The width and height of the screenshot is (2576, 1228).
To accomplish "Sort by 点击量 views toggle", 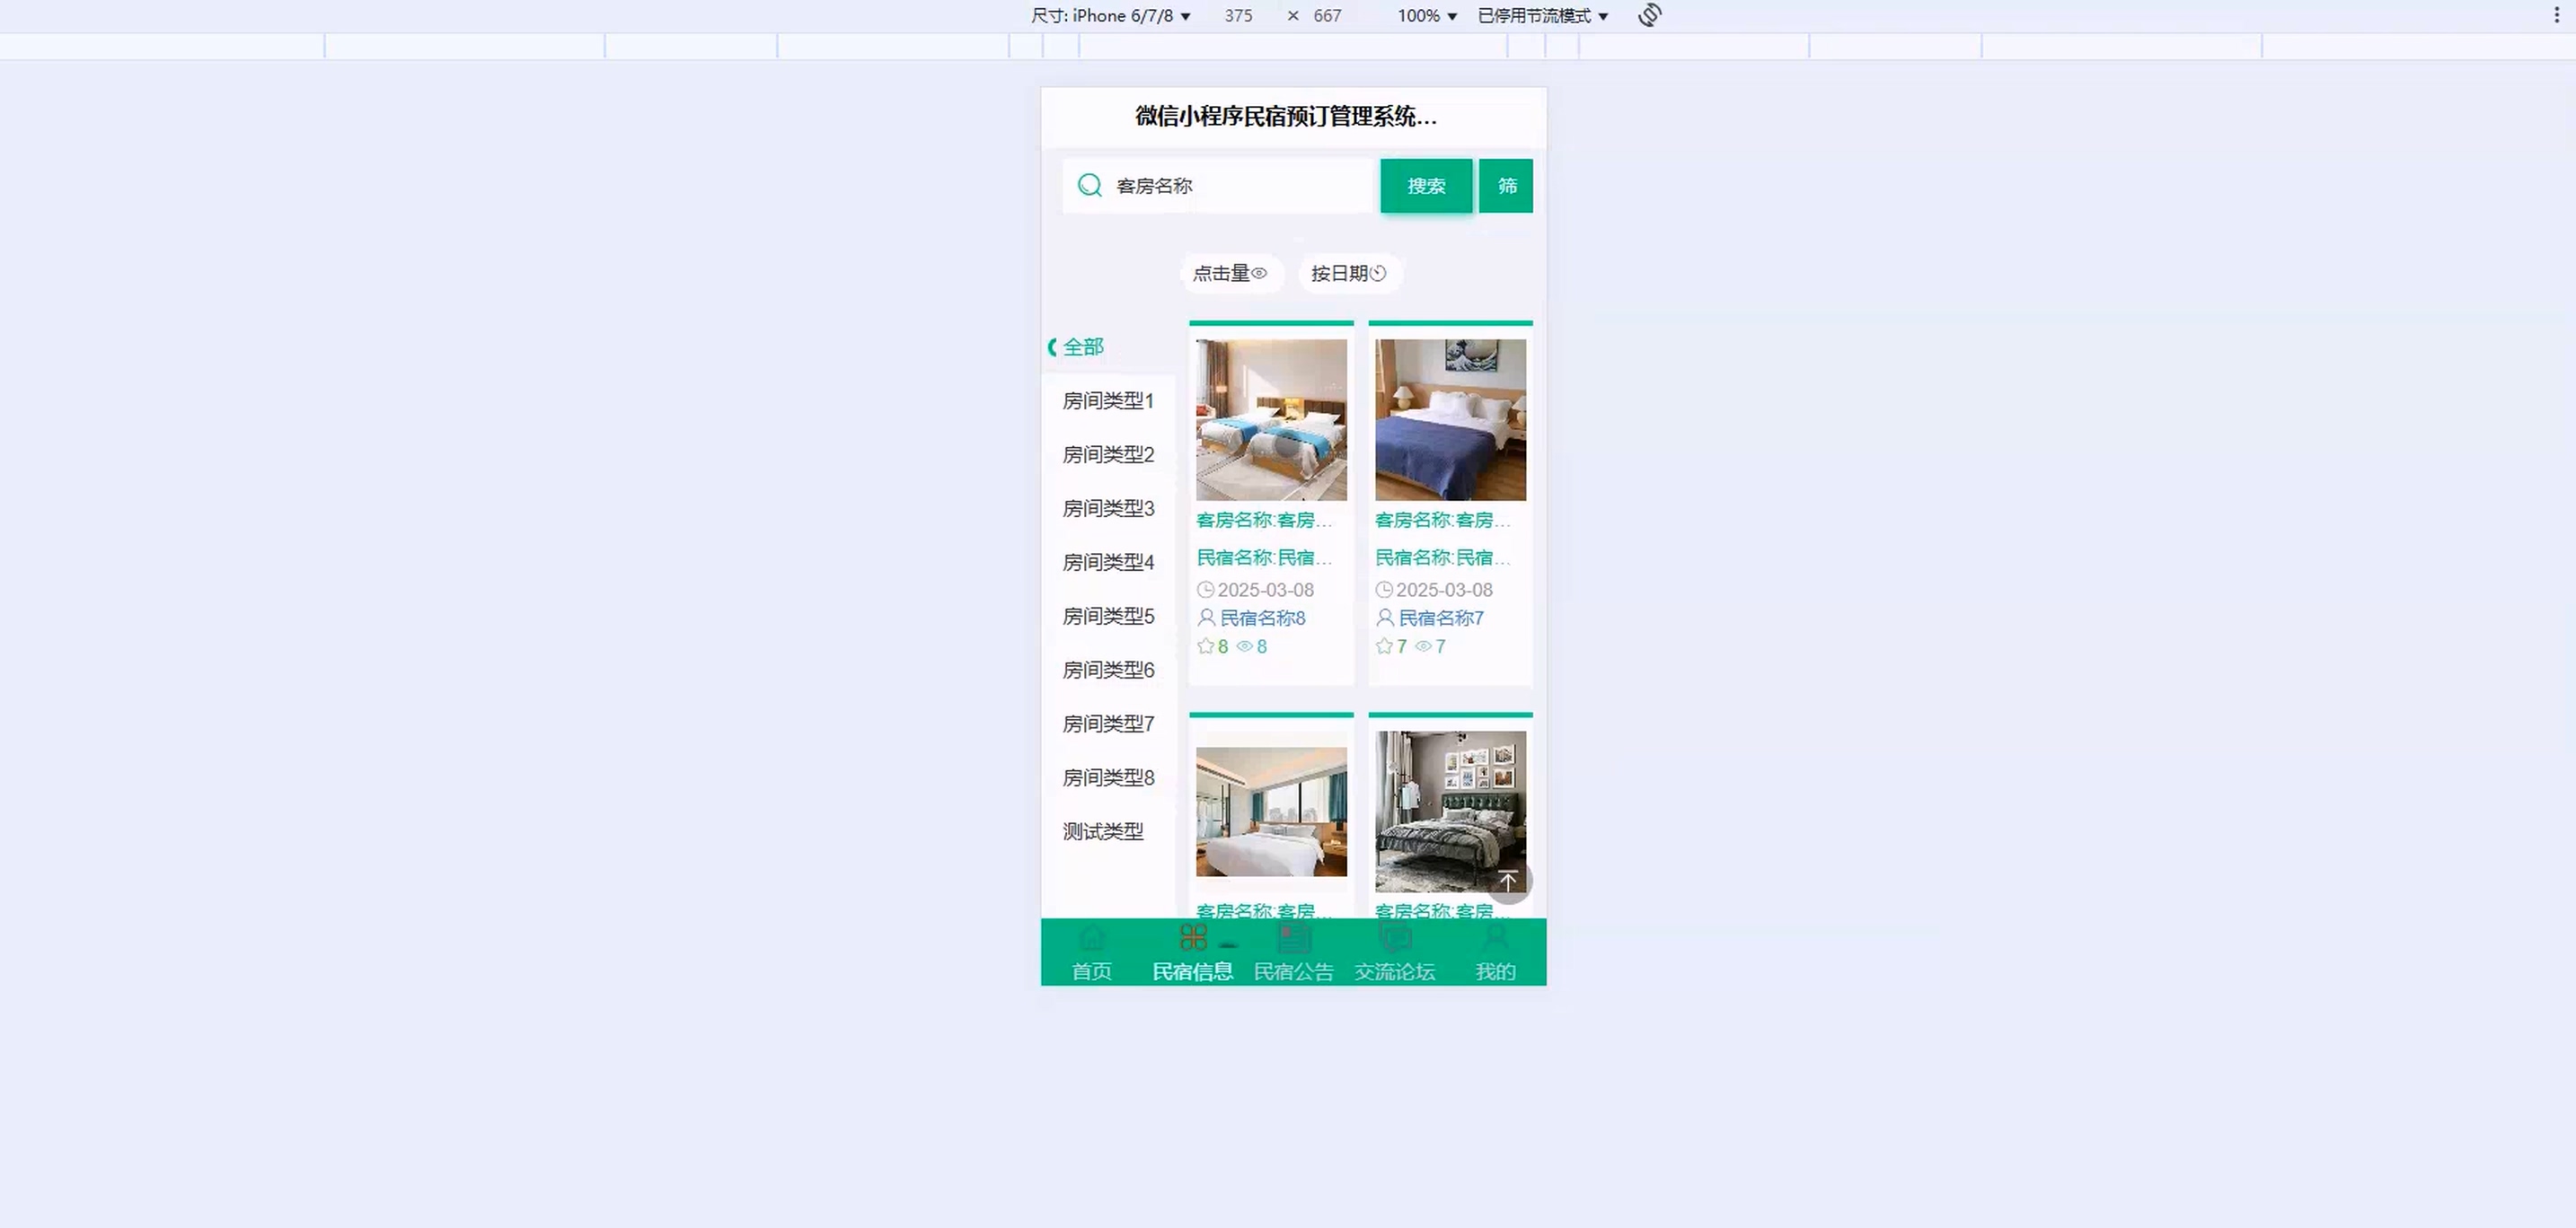I will click(1230, 273).
